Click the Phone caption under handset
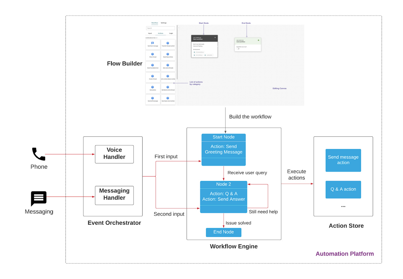Viewport: 403px width, 279px height. click(39, 167)
